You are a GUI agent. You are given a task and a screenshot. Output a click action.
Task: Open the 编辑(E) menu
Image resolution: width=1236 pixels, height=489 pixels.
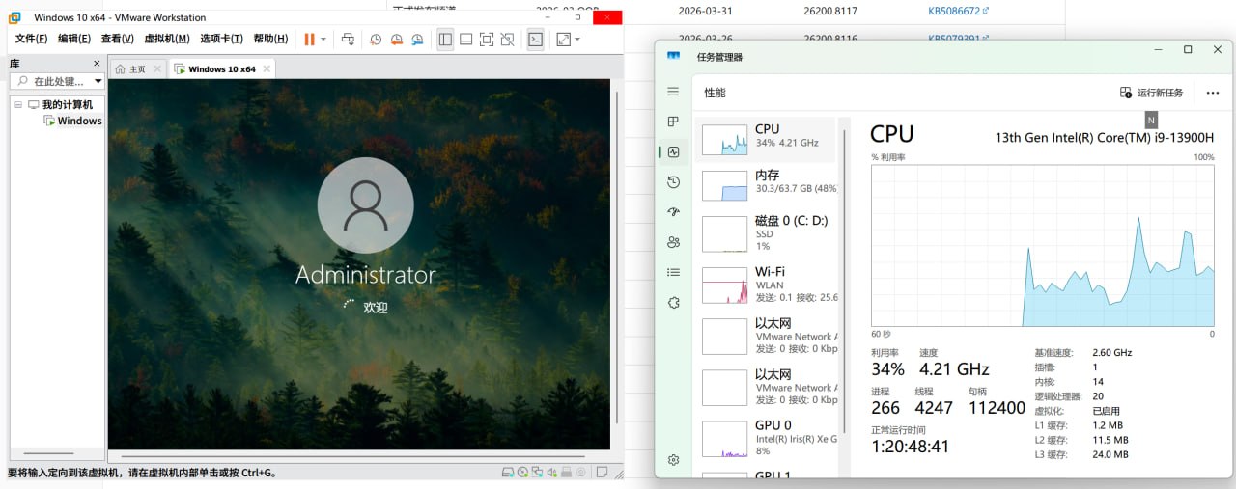click(74, 39)
